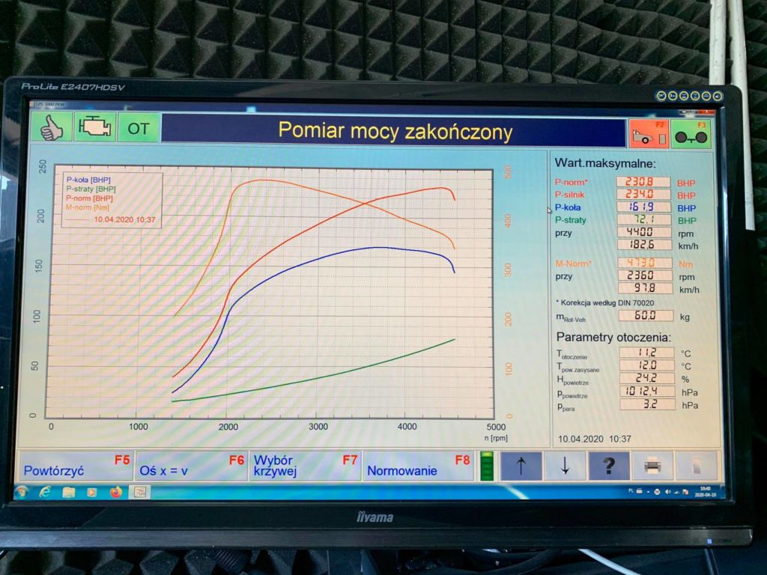The image size is (767, 575).
Task: Open the PL language selector in tray
Action: tap(631, 492)
